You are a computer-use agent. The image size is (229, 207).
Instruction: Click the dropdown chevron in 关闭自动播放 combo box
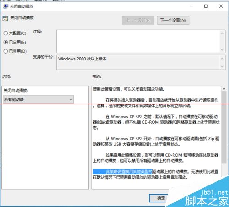click(71, 99)
